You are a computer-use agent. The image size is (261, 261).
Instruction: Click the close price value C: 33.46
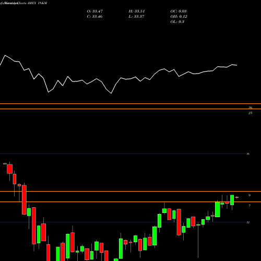pos(94,17)
